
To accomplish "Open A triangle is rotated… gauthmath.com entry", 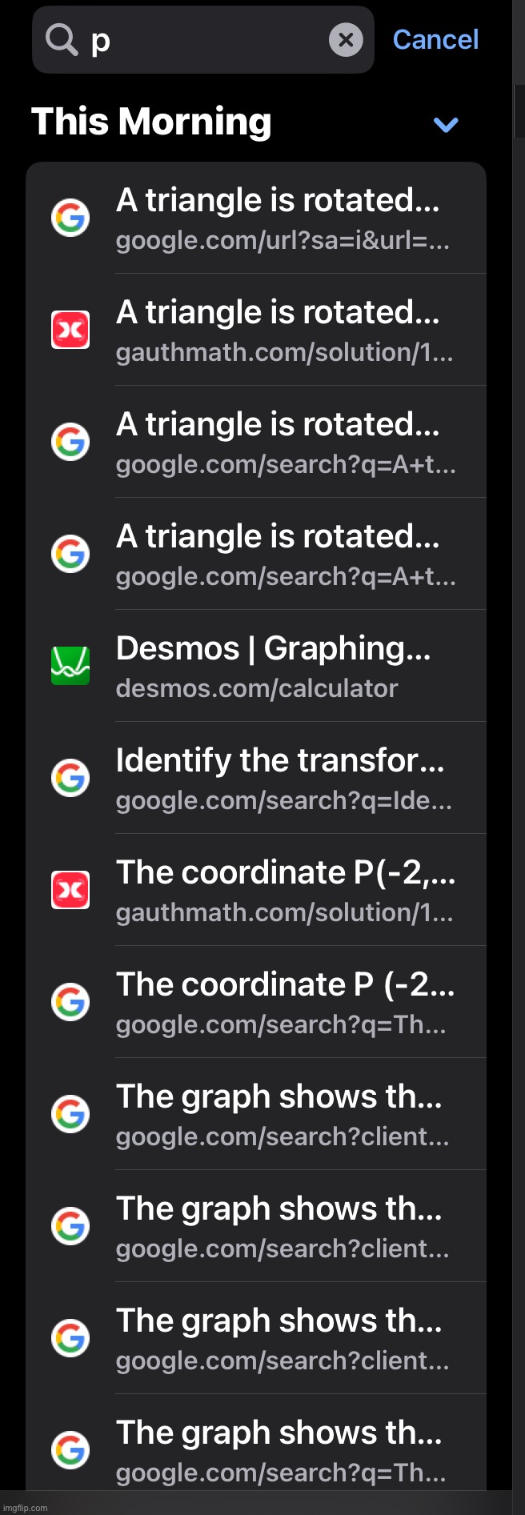I will 256,330.
